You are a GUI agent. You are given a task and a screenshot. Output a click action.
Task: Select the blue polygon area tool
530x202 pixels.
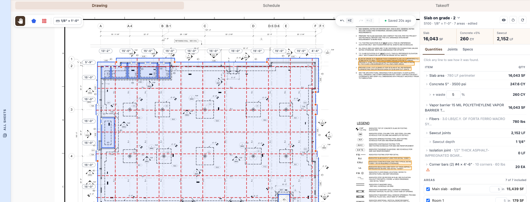click(x=34, y=21)
